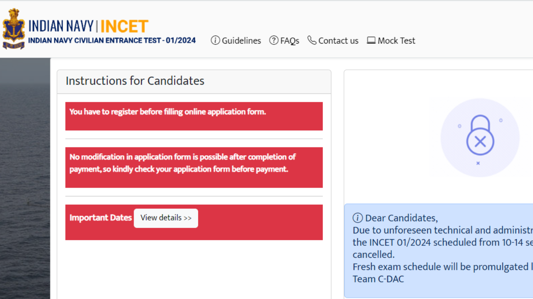
Task: Click the Guidelines info circle icon
Action: click(215, 40)
